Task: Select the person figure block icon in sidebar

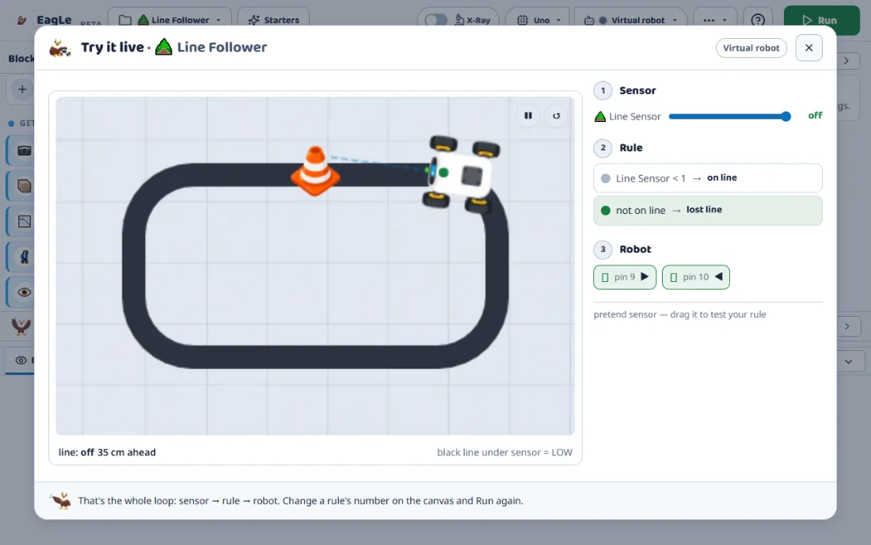Action: 25,257
